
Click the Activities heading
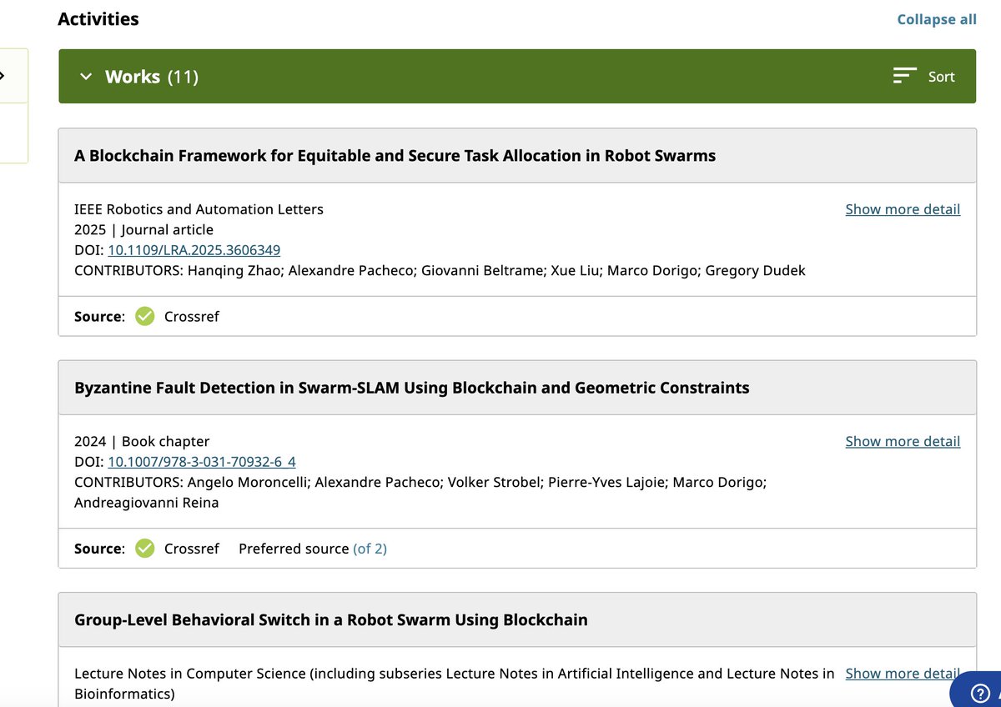point(98,19)
